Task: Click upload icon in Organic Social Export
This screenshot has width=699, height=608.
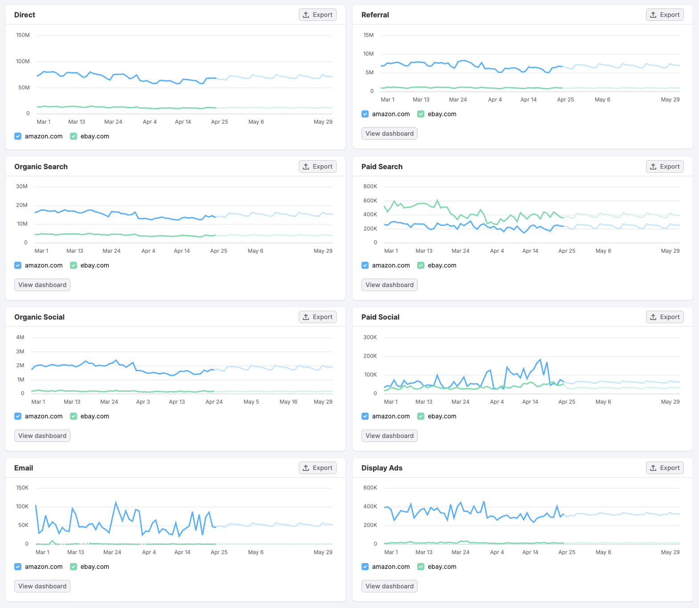Action: (306, 317)
